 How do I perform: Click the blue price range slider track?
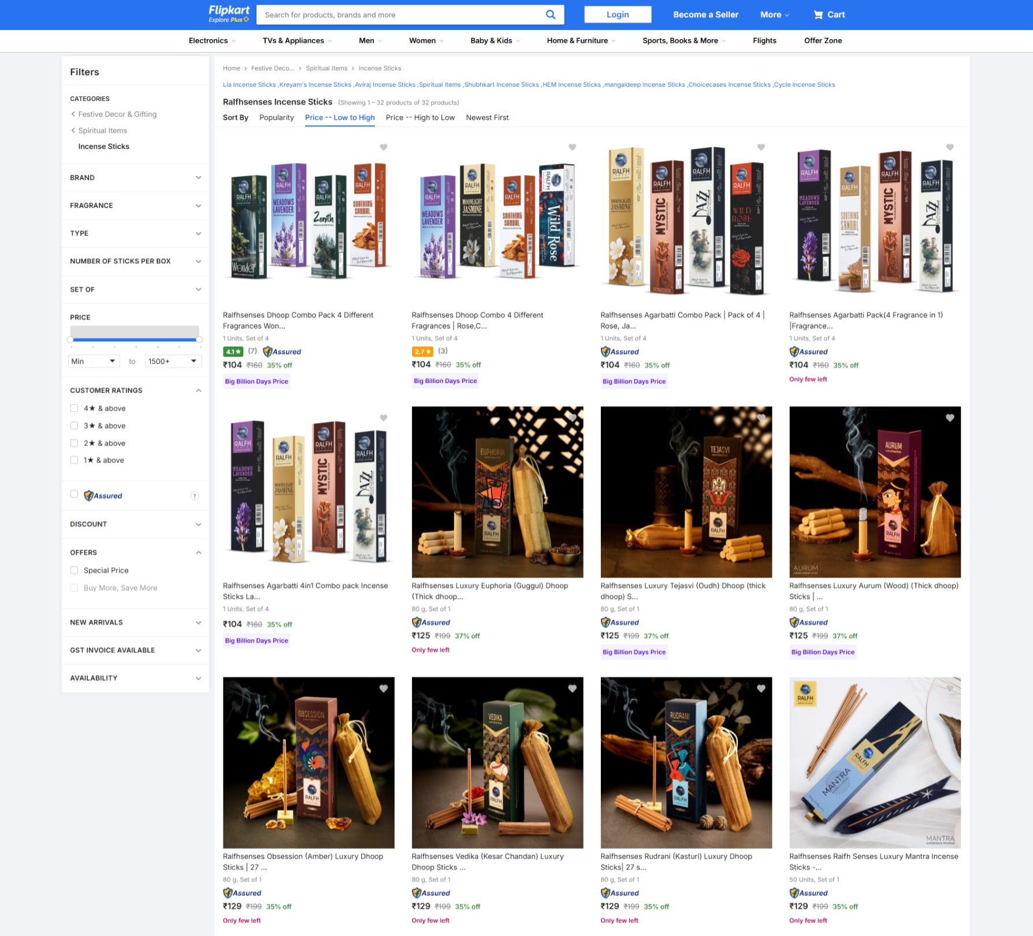[x=135, y=340]
